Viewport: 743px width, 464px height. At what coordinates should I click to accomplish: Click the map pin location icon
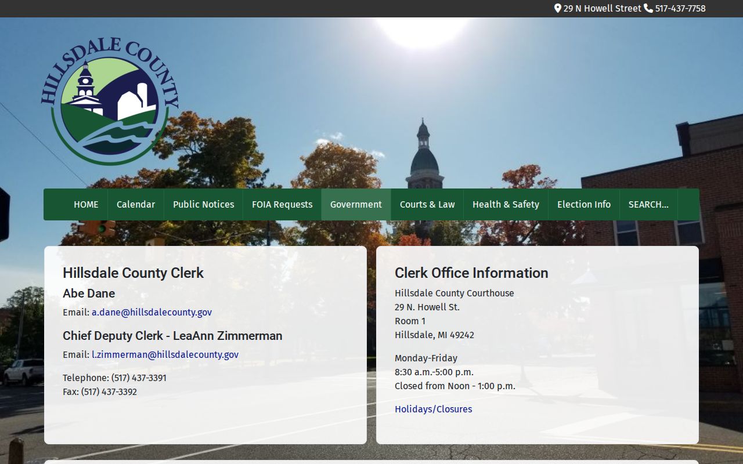point(558,8)
